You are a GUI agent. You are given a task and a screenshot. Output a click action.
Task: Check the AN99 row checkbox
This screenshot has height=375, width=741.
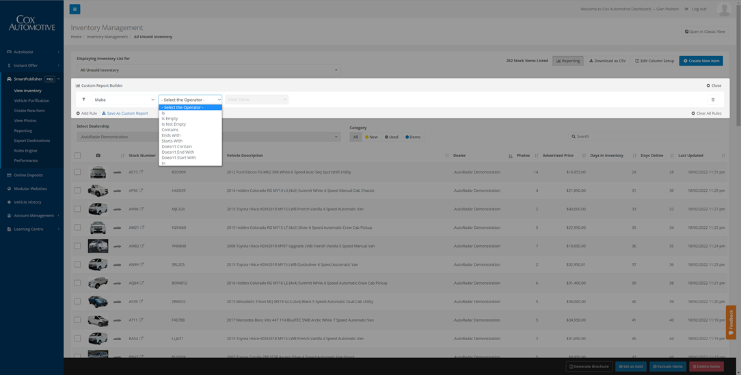pos(77,264)
